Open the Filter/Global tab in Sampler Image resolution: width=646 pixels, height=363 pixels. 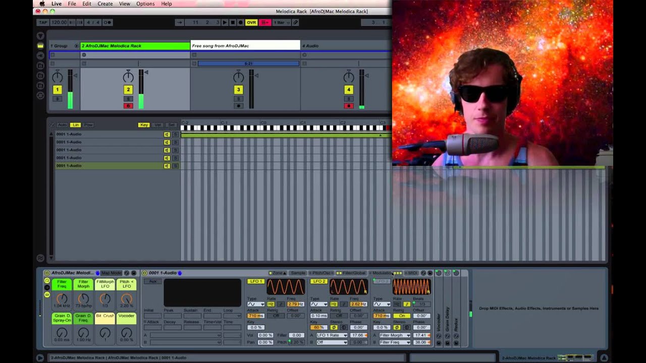point(352,273)
